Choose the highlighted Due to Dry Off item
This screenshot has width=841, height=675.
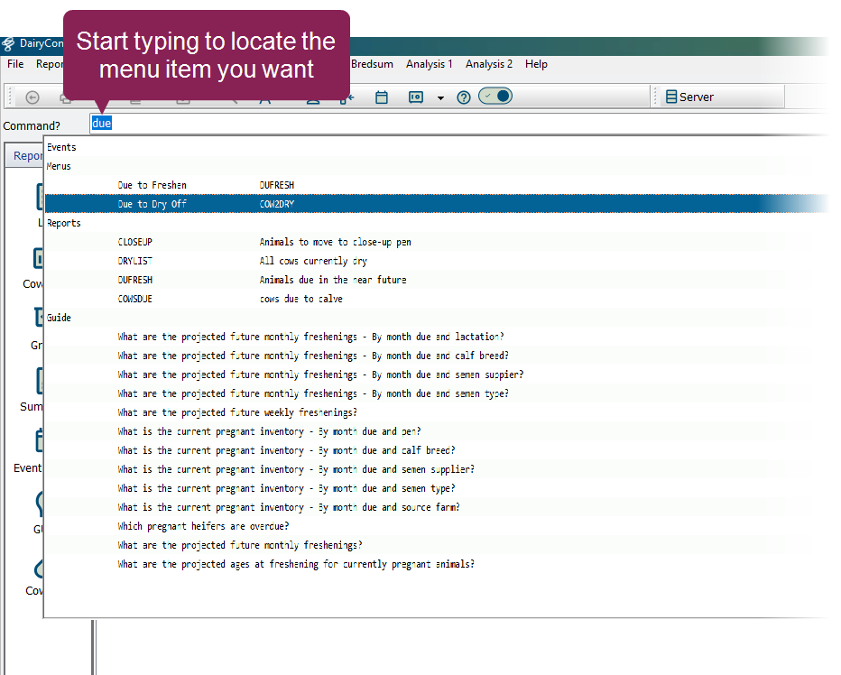[x=152, y=204]
